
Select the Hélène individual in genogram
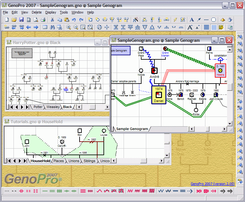[x=220, y=71]
